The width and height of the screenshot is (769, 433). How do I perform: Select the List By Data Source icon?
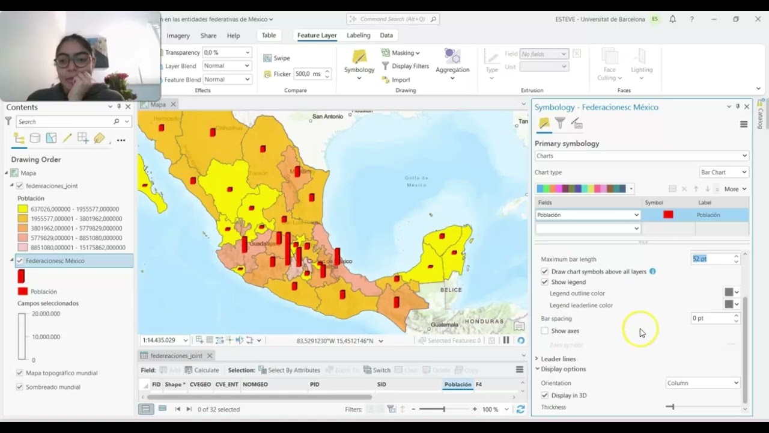[x=35, y=139]
